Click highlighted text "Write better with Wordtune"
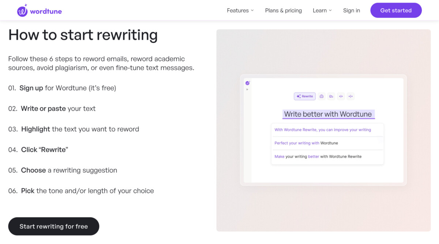This screenshot has width=439, height=244. (x=328, y=114)
